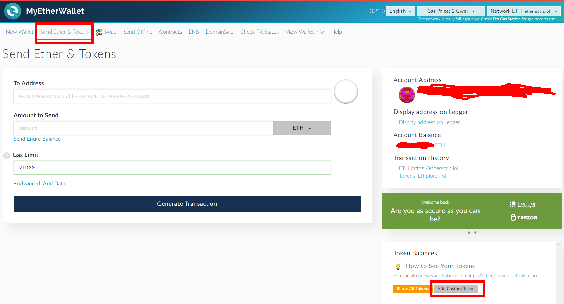564x304 pixels.
Task: Click the lightbulb icon beside How to See Your Tokens
Action: click(x=398, y=266)
